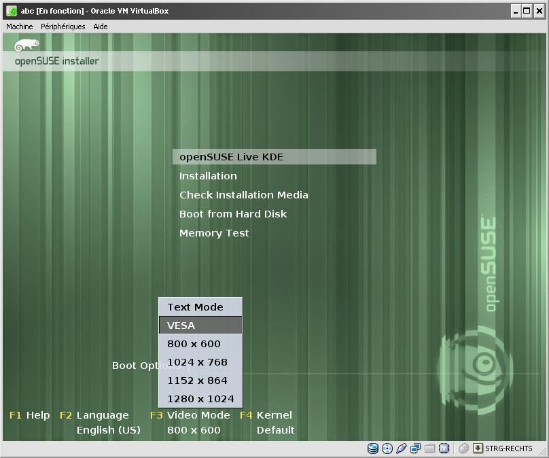Click the hard disk activity icon
The image size is (549, 458).
(372, 448)
